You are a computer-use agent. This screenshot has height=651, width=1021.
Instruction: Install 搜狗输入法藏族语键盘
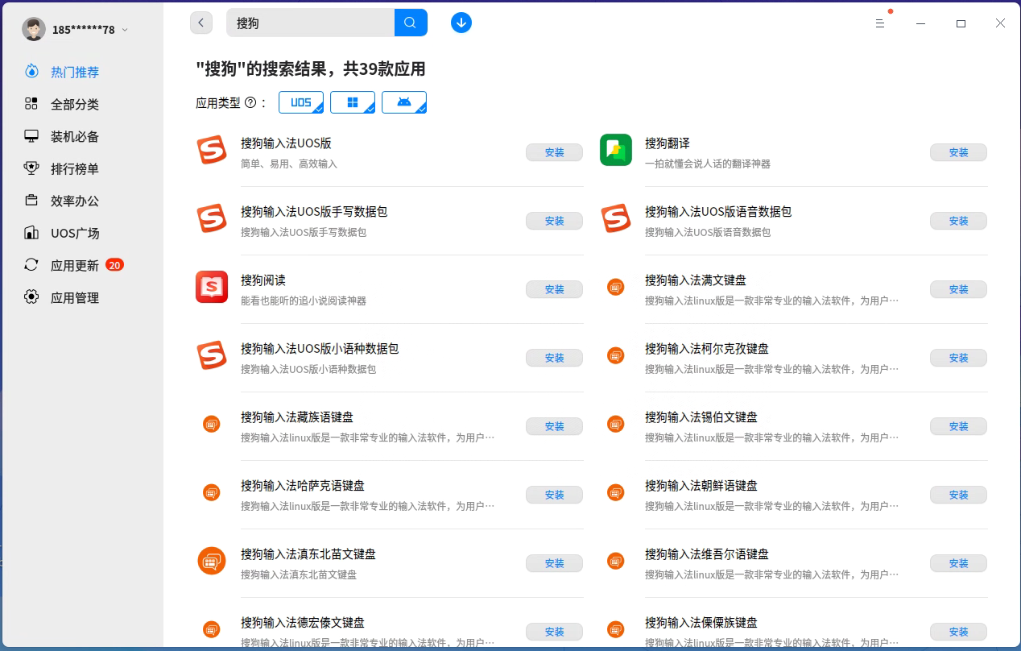coord(554,426)
